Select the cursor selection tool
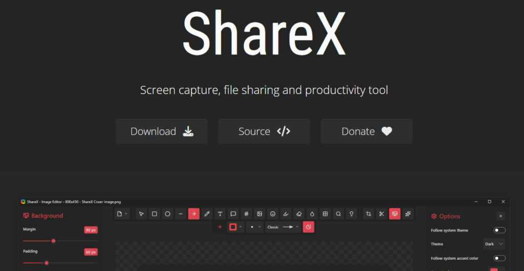 pyautogui.click(x=141, y=214)
